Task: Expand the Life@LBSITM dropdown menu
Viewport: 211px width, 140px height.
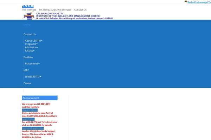Action: click(x=33, y=77)
